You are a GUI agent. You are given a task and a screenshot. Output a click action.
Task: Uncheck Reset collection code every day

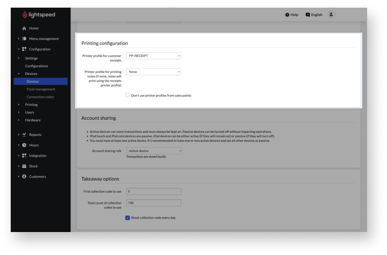[x=128, y=218]
